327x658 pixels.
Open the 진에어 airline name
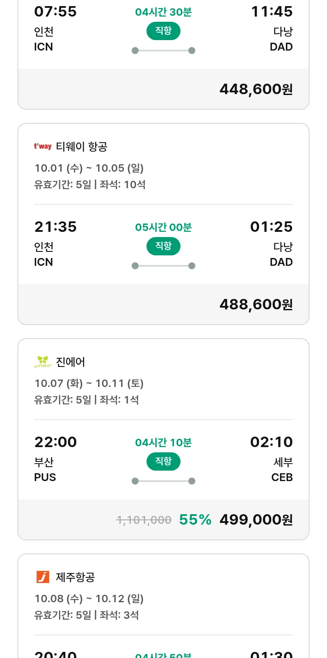coord(71,362)
